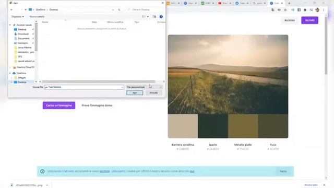The image size is (334, 188).
Task: Open the file dialog help icon
Action: click(x=161, y=16)
